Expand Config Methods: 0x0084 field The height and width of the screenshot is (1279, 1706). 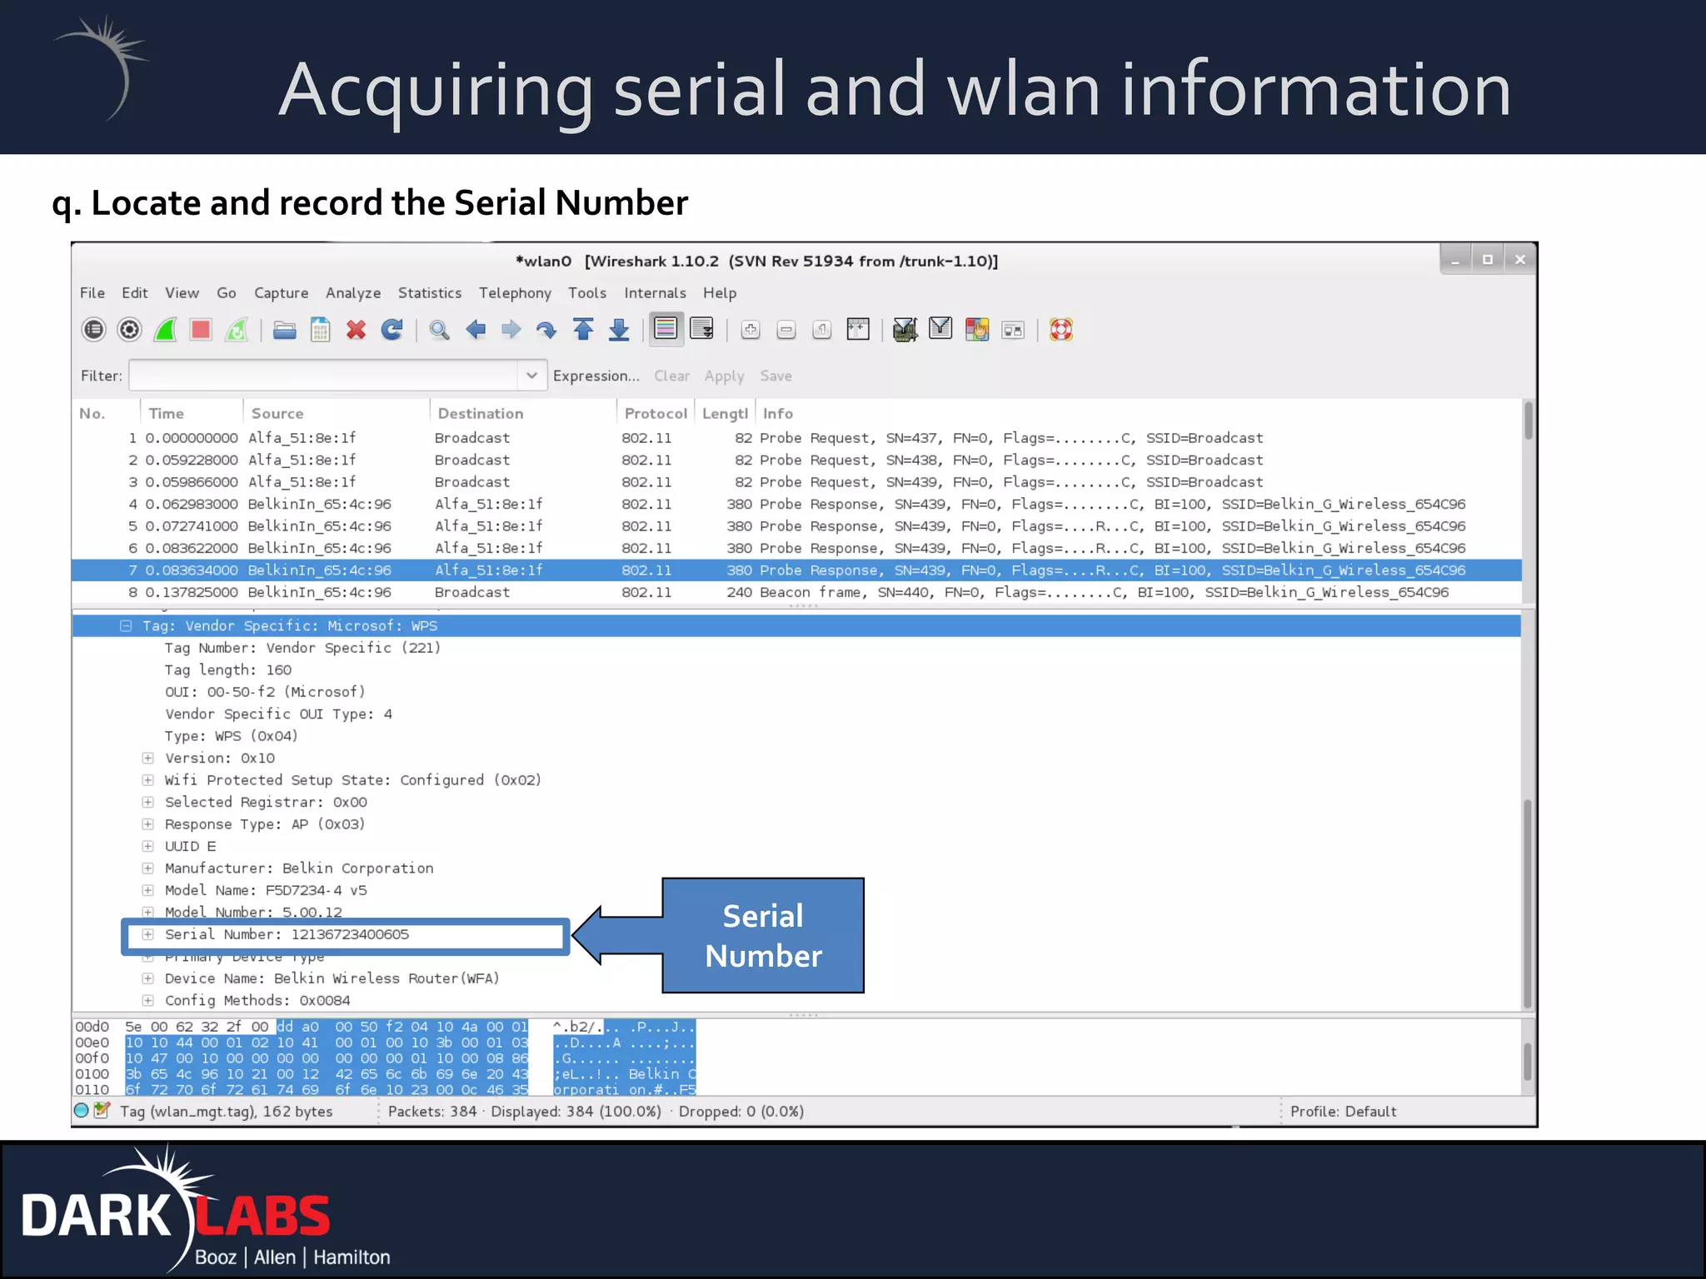pyautogui.click(x=147, y=1001)
